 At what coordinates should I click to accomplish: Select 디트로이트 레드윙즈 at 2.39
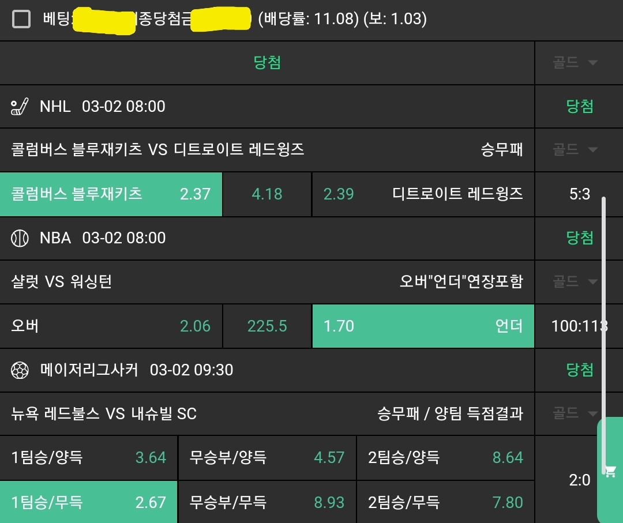[x=423, y=194]
